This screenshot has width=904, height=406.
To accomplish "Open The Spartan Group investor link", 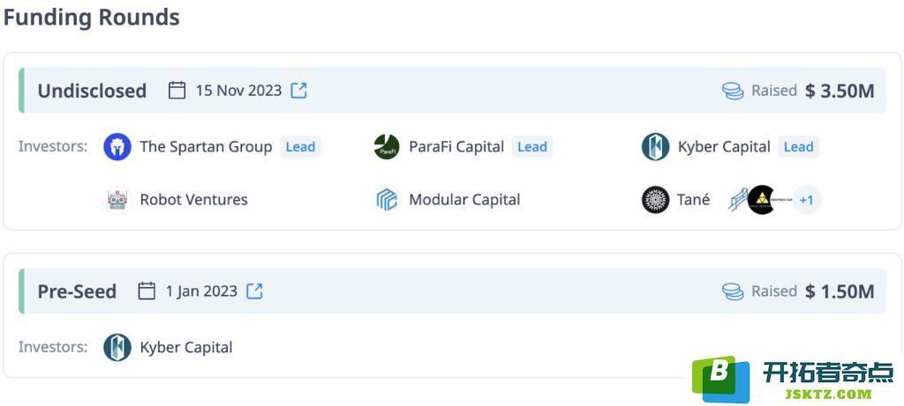I will tap(206, 147).
